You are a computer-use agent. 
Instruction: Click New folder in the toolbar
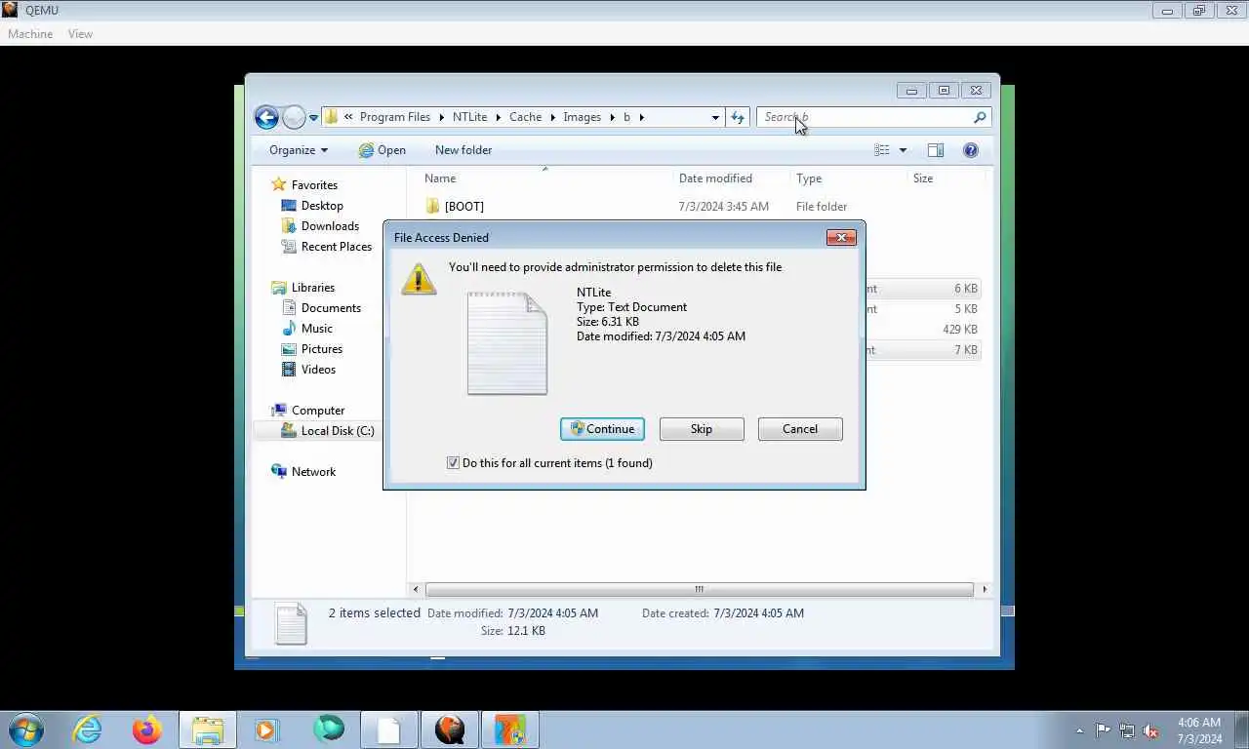(463, 150)
